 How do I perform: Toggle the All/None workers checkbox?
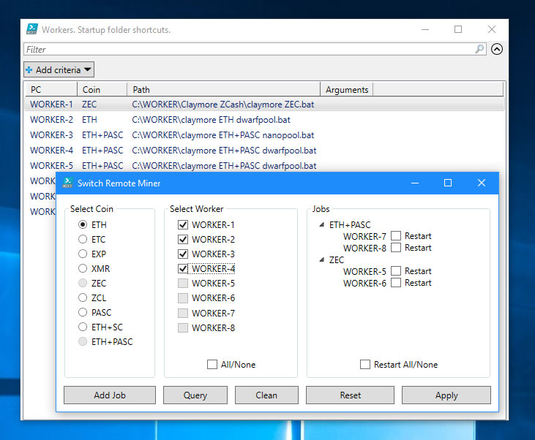click(x=212, y=365)
